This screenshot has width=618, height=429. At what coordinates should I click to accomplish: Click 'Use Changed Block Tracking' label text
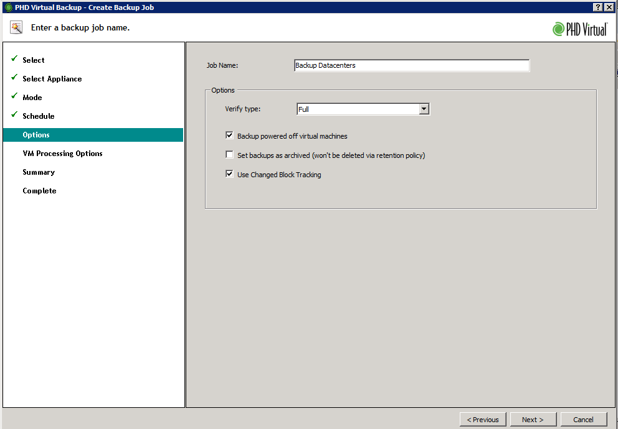tap(279, 175)
